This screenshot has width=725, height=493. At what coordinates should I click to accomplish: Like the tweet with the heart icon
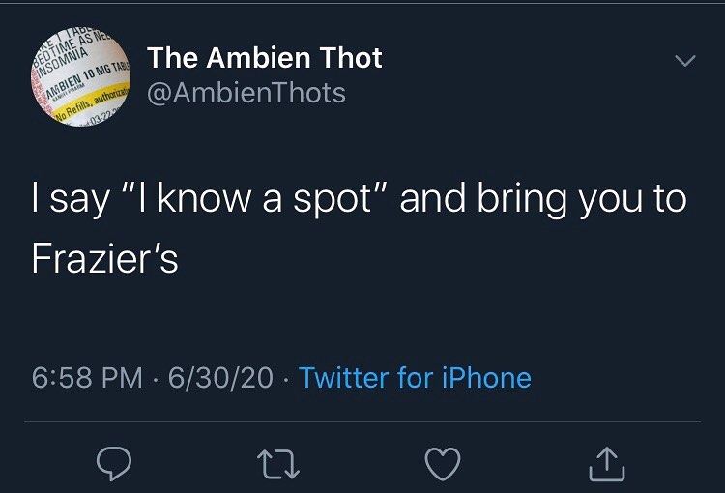coord(443,464)
